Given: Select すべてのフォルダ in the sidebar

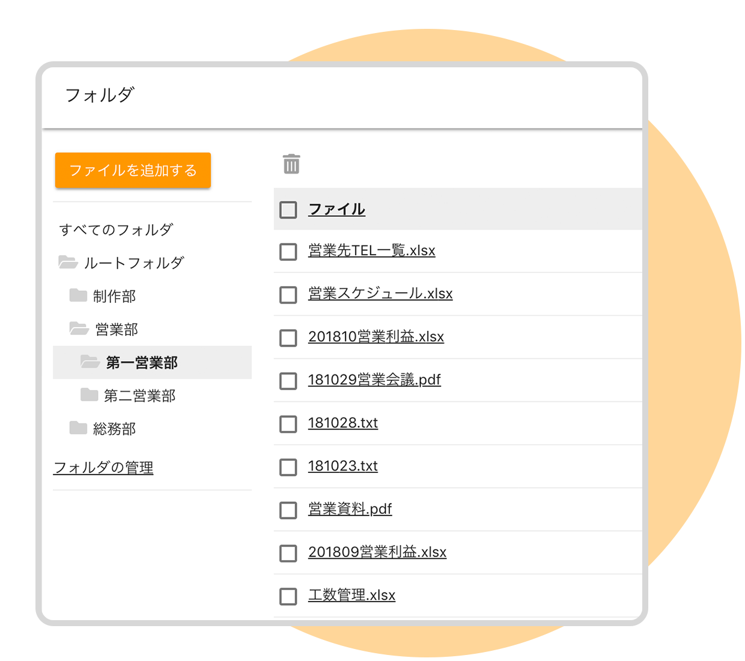Looking at the screenshot, I should (116, 230).
